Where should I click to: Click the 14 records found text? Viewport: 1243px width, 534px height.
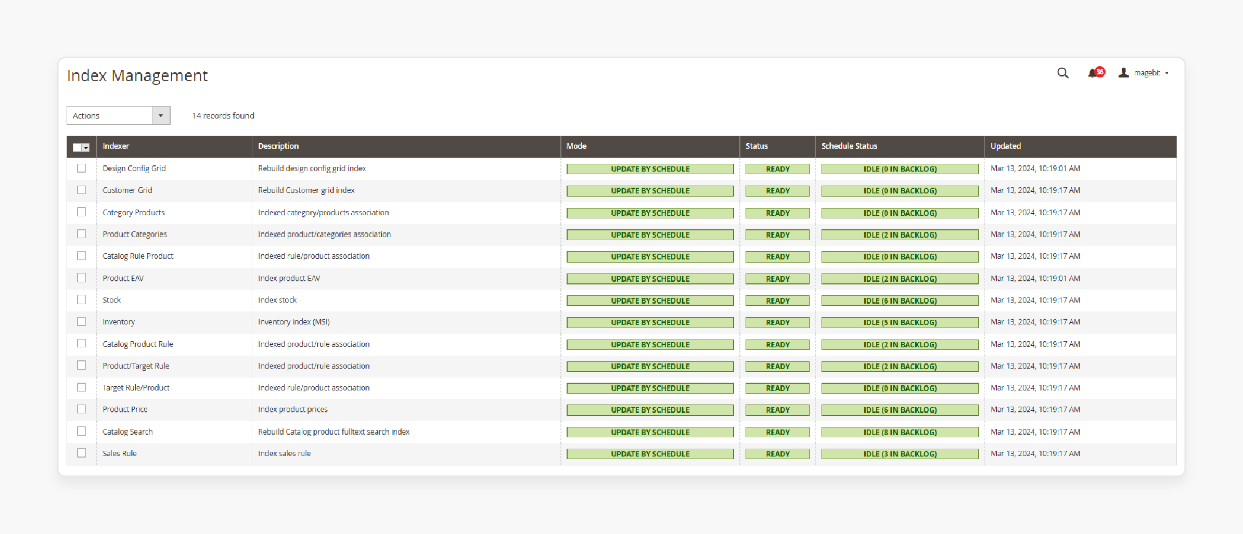point(223,115)
